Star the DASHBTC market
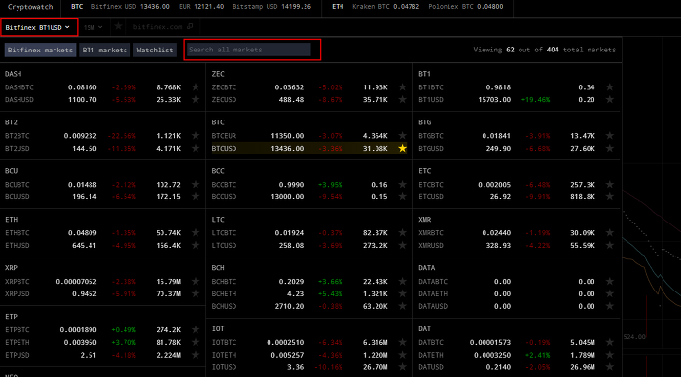This screenshot has height=377, width=681. [196, 87]
